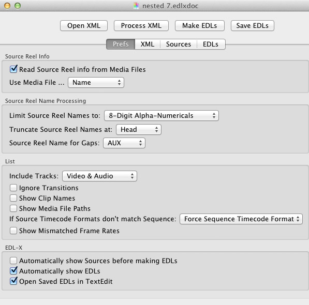
Task: Enable Ignore Transitions checkbox
Action: 13,188
